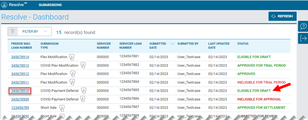Open loan number 345678914 link
Image resolution: width=308 pixels, height=120 pixels.
click(x=20, y=57)
